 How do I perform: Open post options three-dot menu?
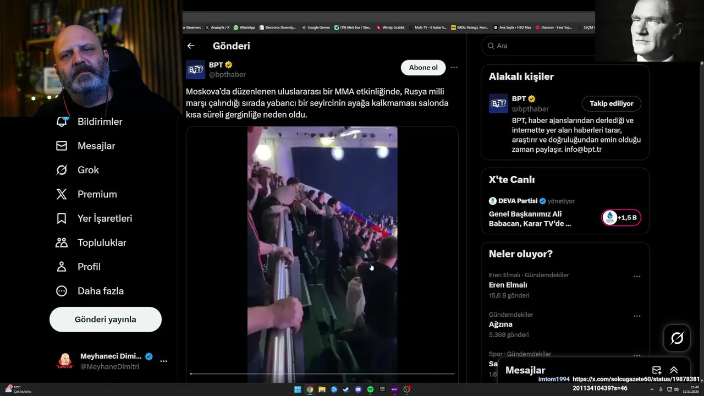[x=454, y=68]
